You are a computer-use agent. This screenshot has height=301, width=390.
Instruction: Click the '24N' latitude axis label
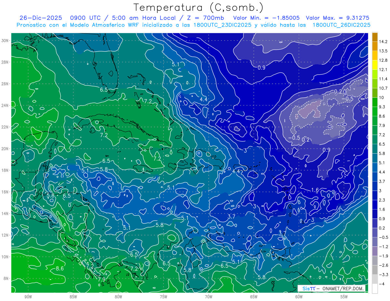point(5,106)
